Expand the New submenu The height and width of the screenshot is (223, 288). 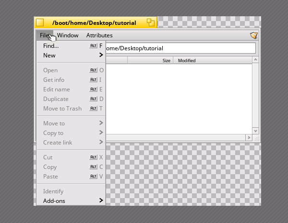101,56
